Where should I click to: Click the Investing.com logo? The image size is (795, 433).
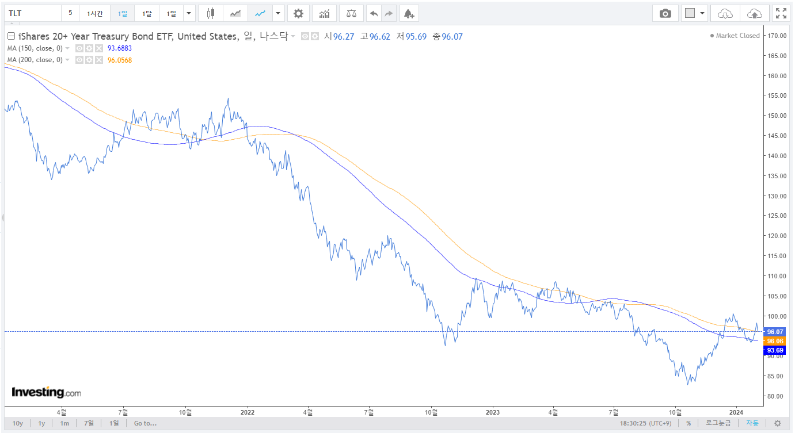tap(46, 393)
